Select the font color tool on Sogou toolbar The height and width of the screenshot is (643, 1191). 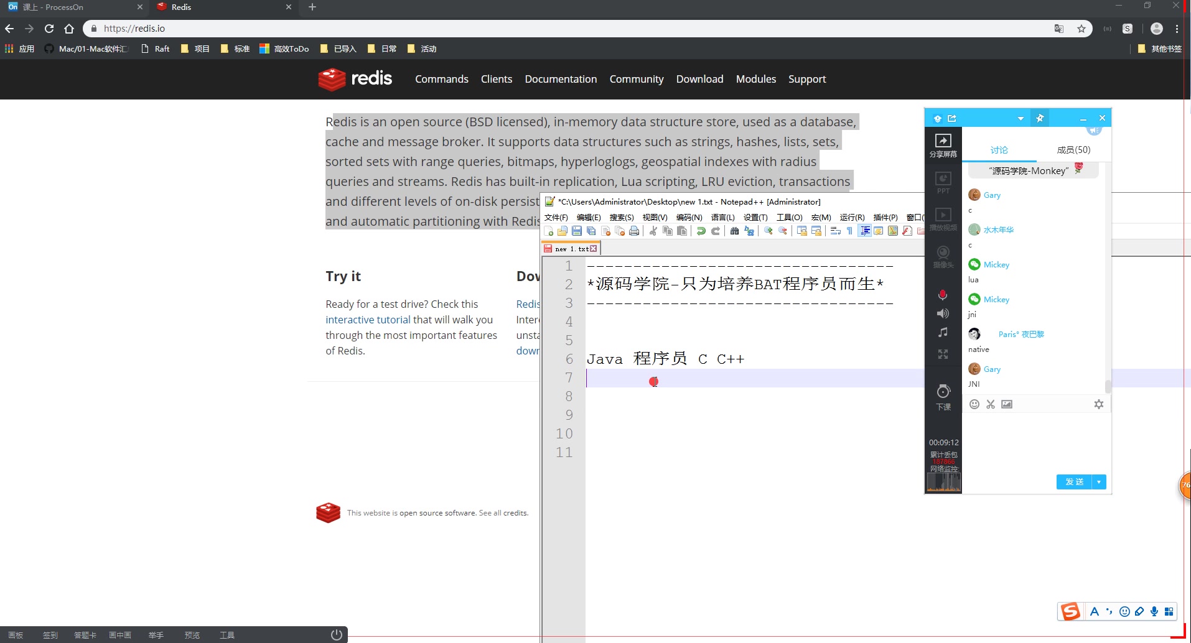pos(1095,611)
